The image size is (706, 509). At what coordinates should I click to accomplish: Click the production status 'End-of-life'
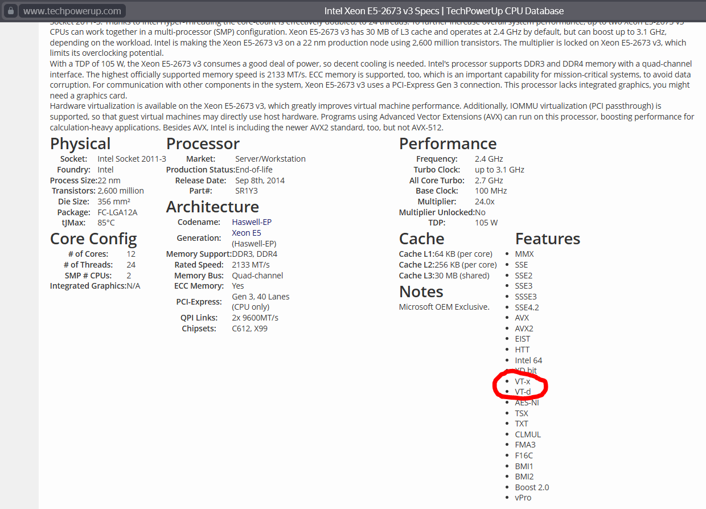point(254,170)
